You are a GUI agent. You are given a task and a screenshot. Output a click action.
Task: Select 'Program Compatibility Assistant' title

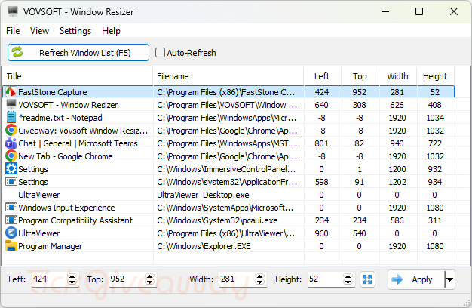pos(75,220)
